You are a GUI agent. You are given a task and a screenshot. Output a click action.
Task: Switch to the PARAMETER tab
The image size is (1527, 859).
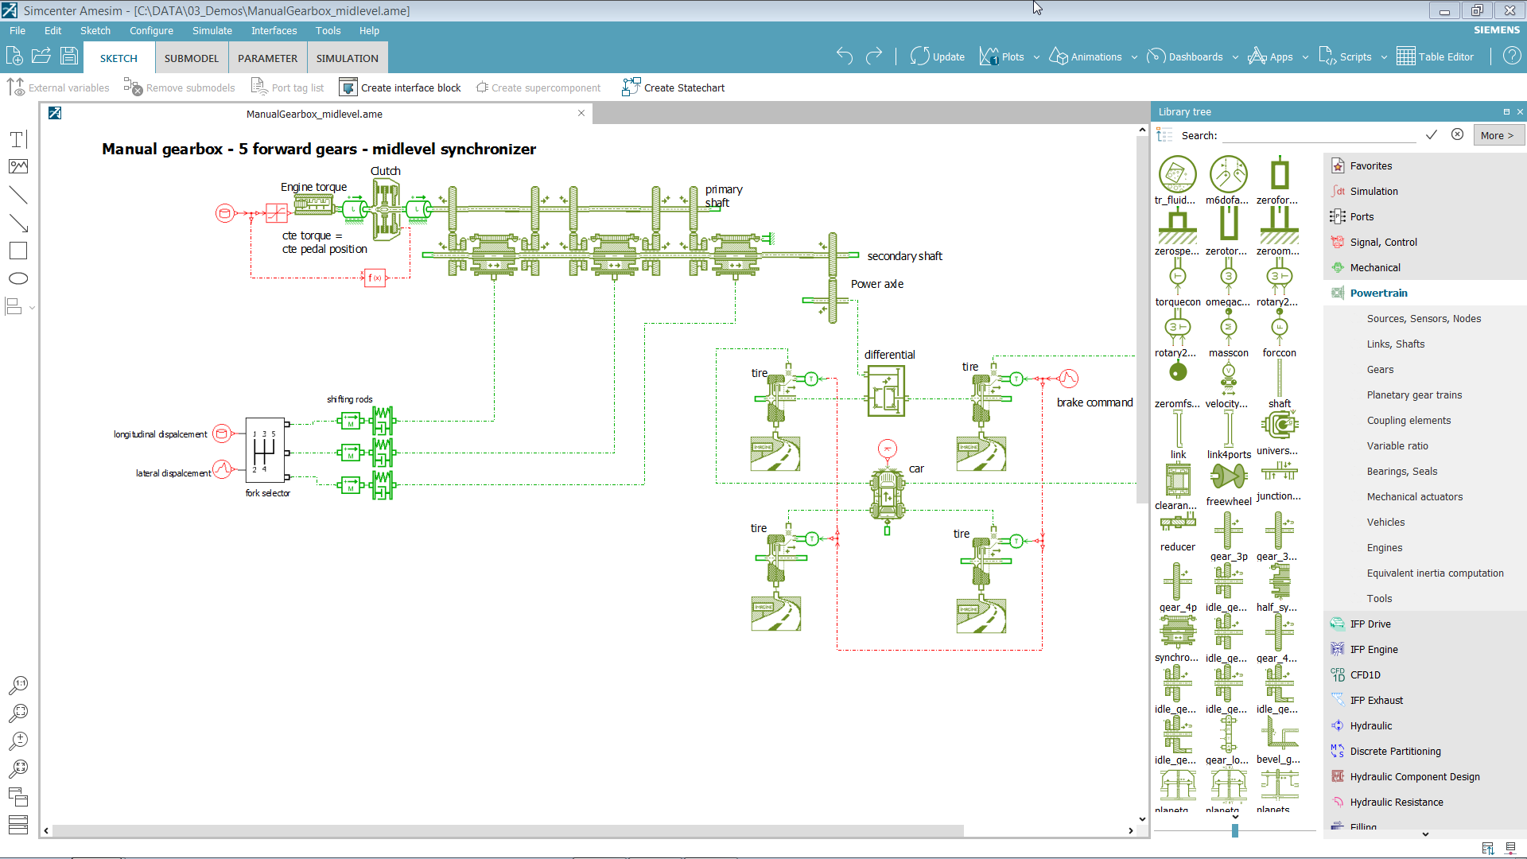tap(267, 58)
